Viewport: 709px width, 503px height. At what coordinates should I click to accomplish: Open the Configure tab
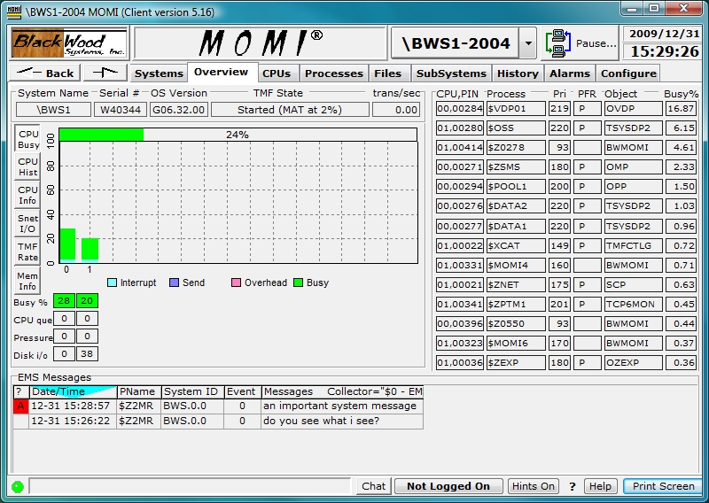628,74
